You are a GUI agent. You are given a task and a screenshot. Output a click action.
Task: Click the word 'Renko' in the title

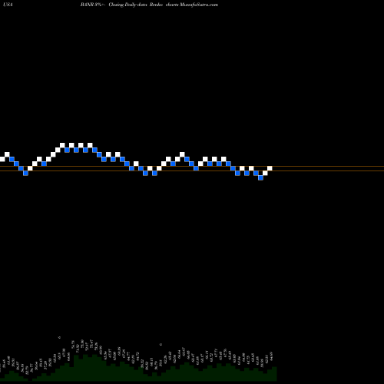point(156,5)
